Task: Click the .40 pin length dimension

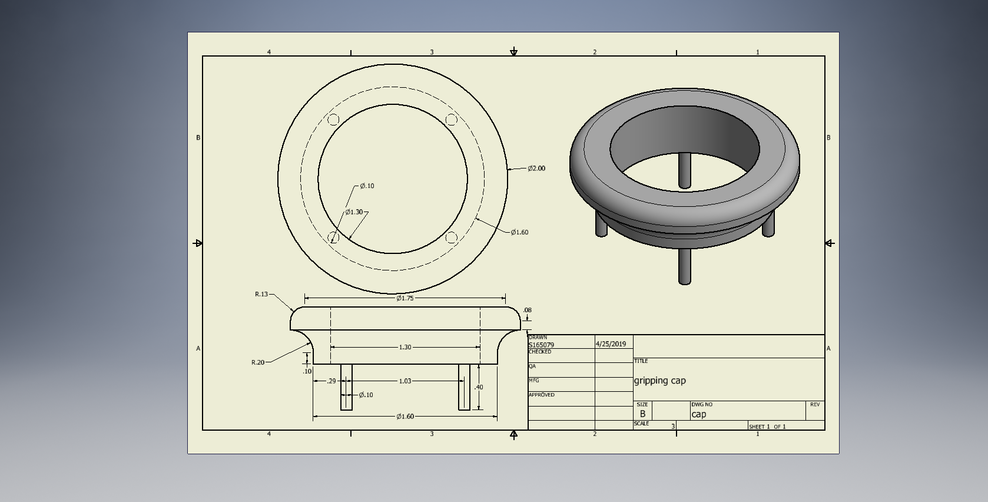Action: 479,387
